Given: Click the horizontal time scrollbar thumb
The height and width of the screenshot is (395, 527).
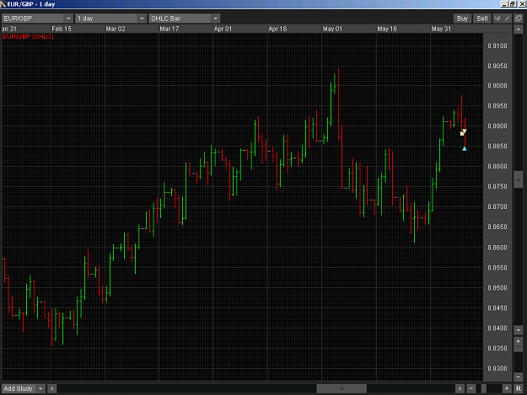Looking at the screenshot, I should pyautogui.click(x=341, y=388).
